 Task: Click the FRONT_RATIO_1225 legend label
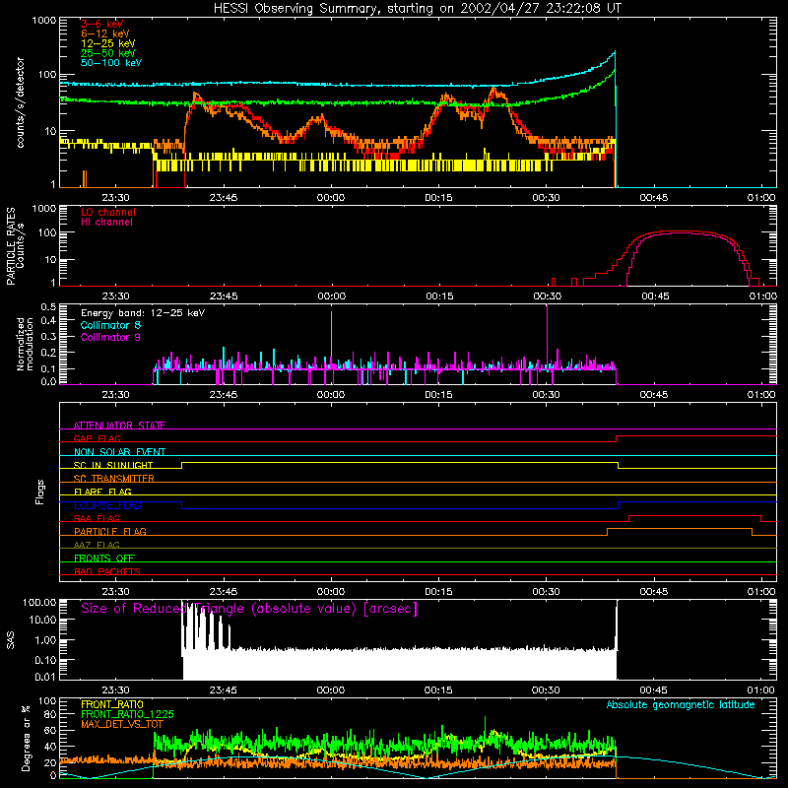point(127,714)
